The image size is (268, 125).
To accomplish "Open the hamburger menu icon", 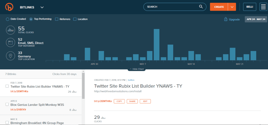I will click(264, 7).
